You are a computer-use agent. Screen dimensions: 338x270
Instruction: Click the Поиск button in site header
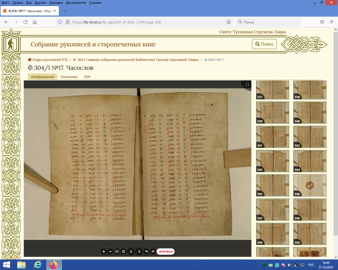coord(264,44)
